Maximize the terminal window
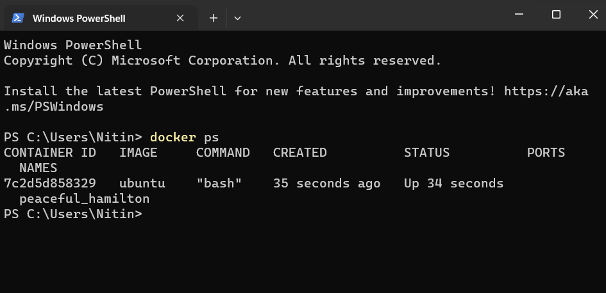 tap(556, 15)
